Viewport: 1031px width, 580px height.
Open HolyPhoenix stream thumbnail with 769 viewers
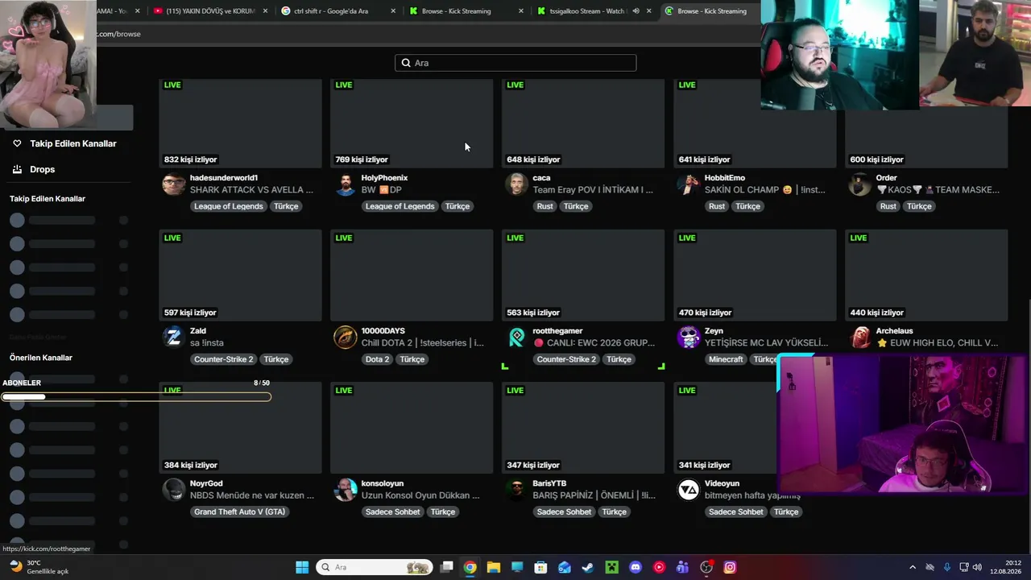tap(412, 123)
